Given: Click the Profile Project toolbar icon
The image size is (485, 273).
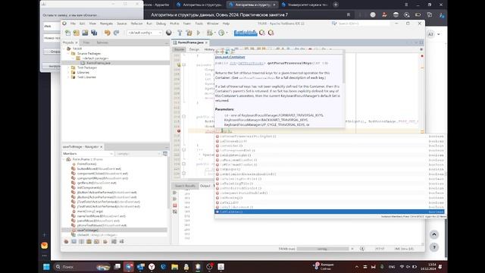Looking at the screenshot, I should pyautogui.click(x=221, y=33).
